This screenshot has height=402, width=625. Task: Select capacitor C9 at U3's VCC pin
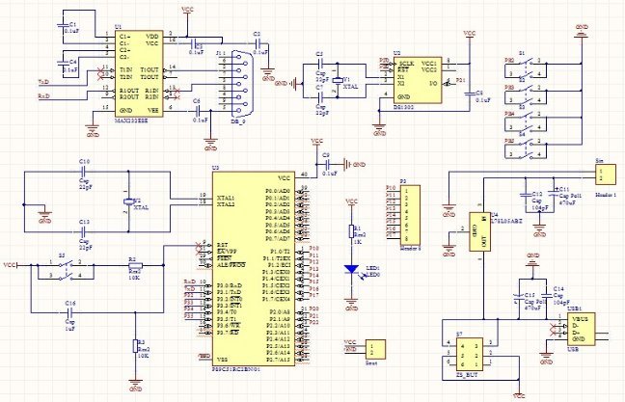(329, 164)
